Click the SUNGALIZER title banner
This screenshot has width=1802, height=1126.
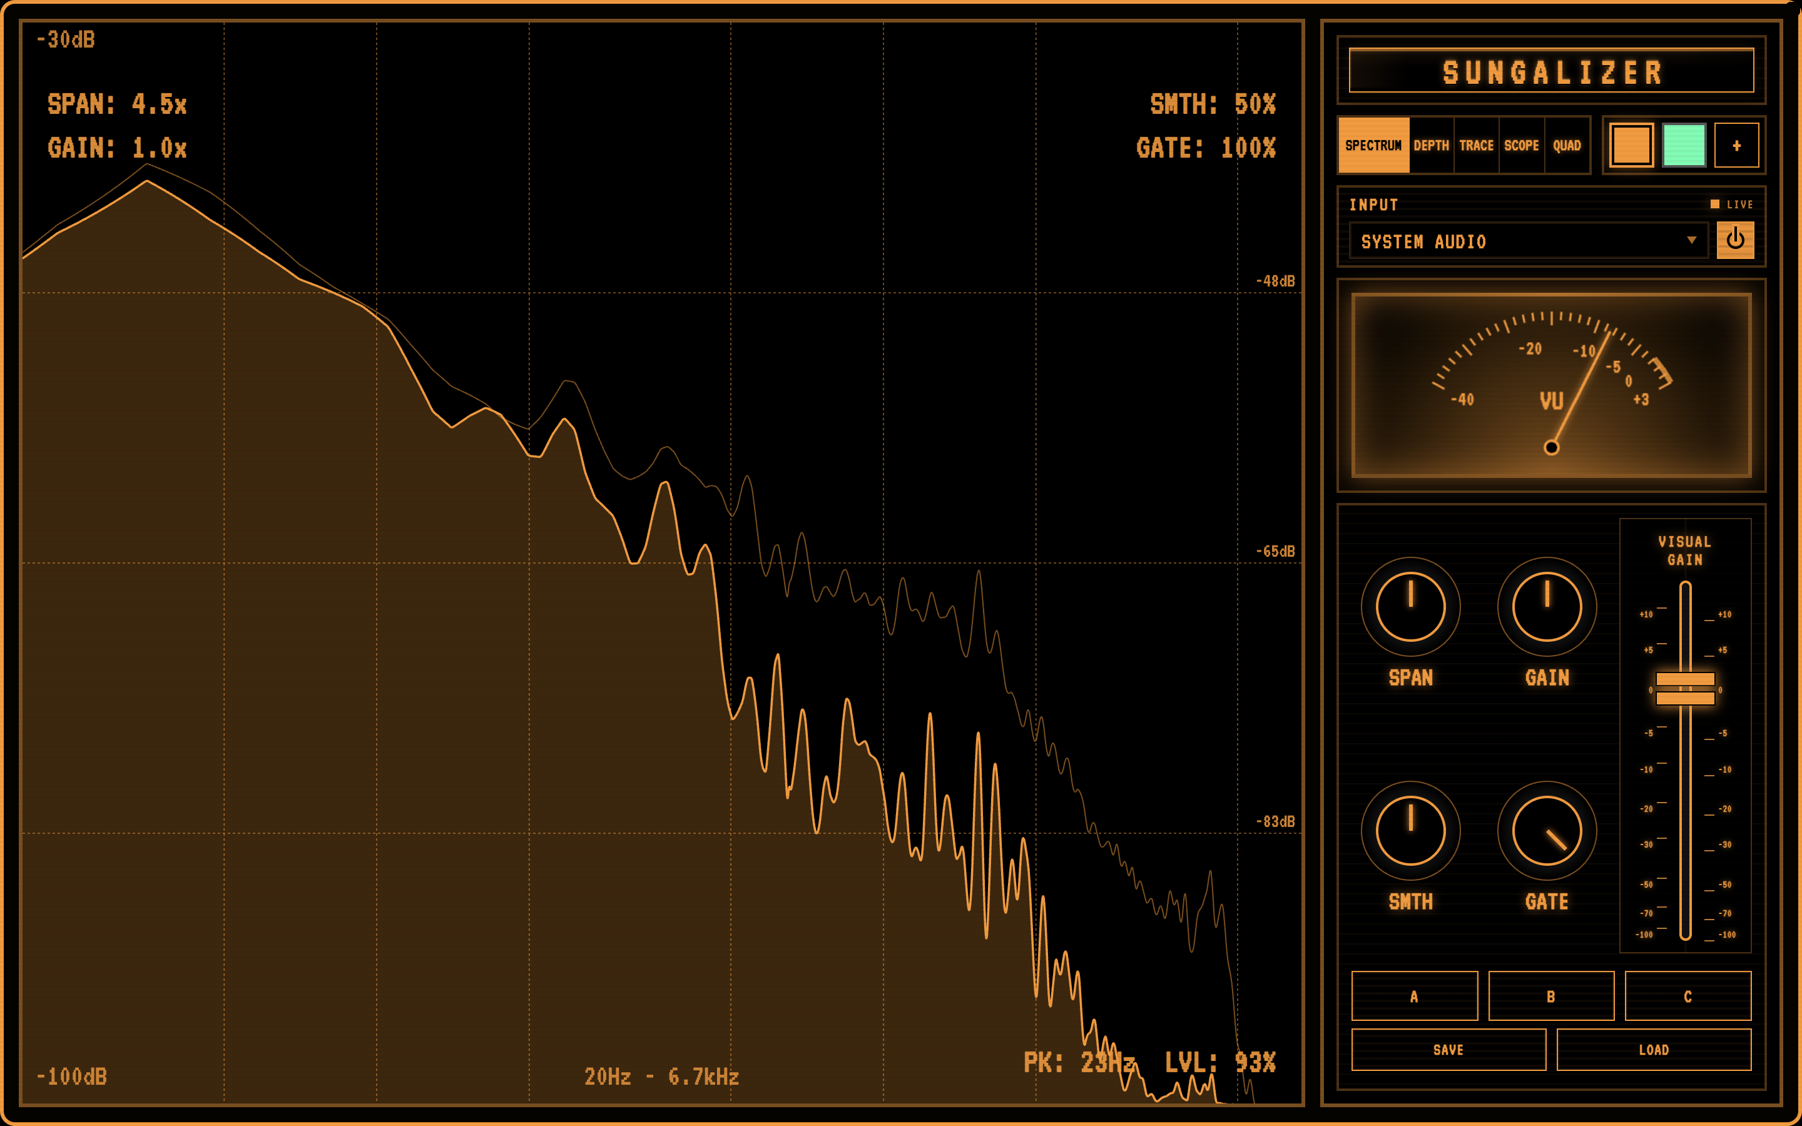click(x=1551, y=71)
